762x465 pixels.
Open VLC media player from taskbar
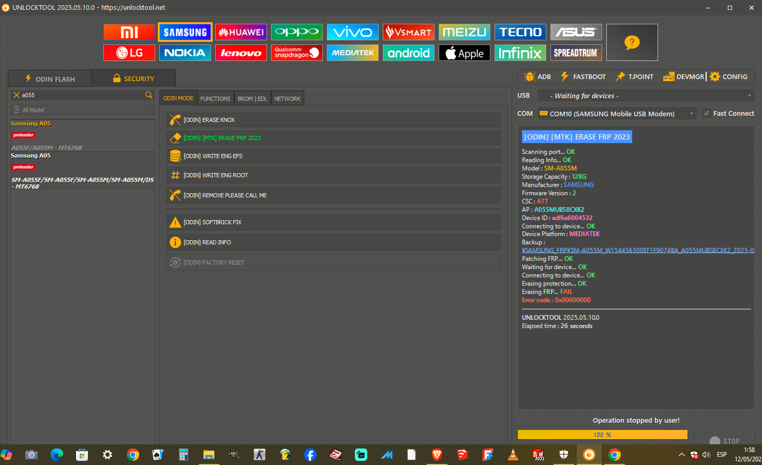coord(513,455)
